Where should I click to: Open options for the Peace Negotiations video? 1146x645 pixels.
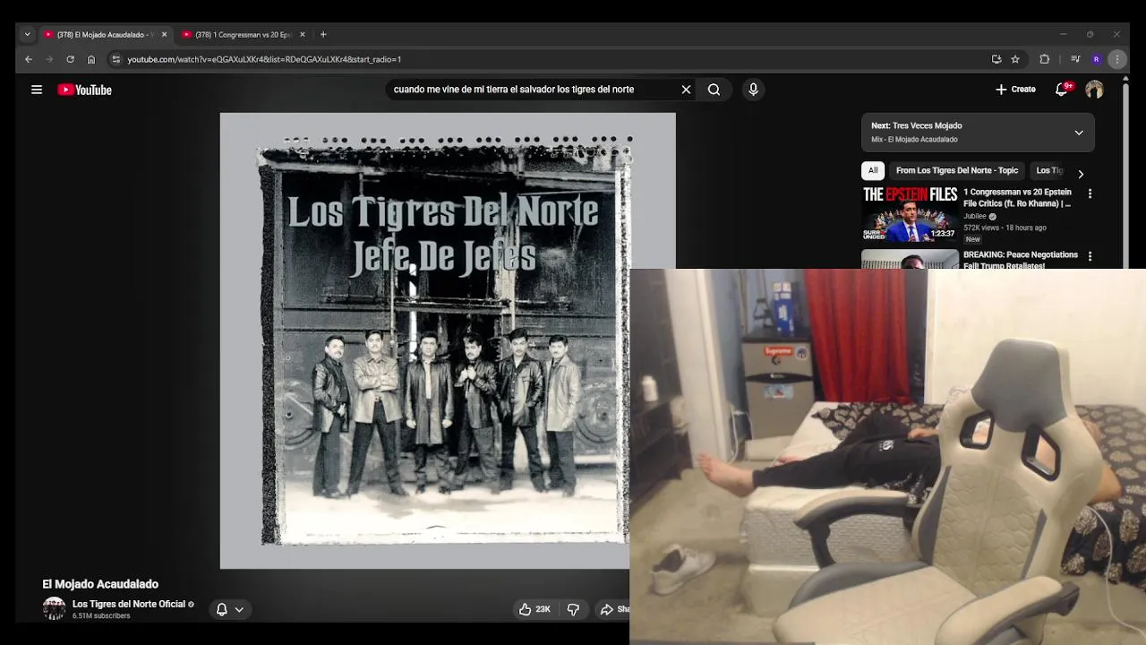[x=1090, y=256]
